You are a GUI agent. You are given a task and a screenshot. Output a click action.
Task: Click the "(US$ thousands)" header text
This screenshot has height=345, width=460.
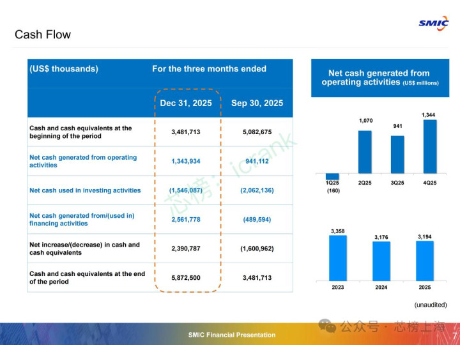pos(64,68)
